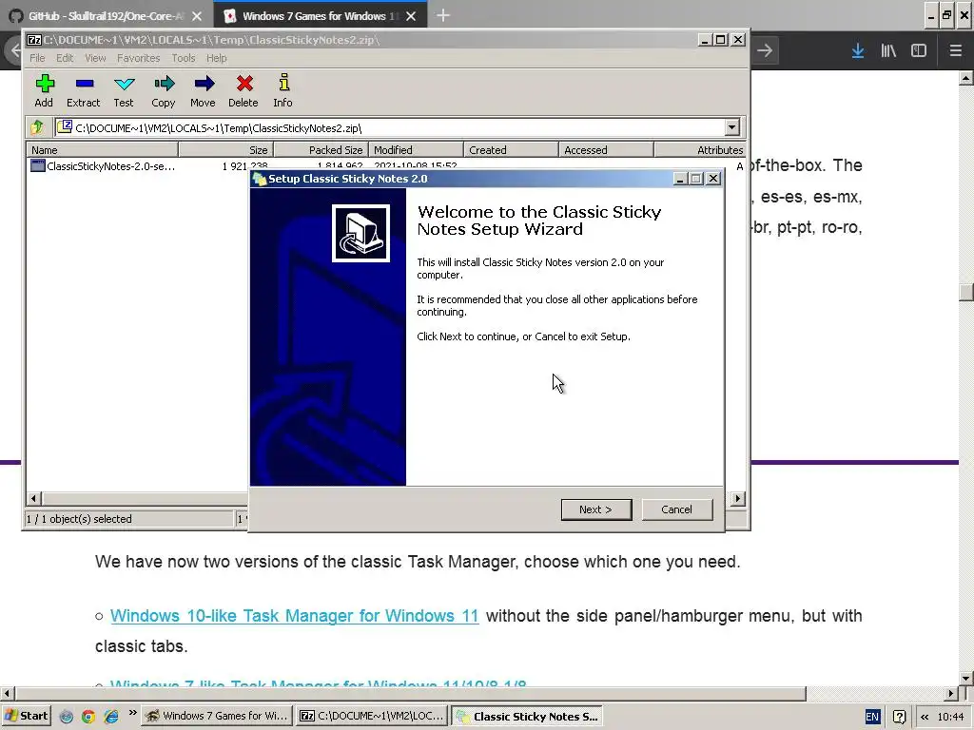Click the browser vertical scrollbar thumb
The width and height of the screenshot is (974, 730).
coord(966,293)
